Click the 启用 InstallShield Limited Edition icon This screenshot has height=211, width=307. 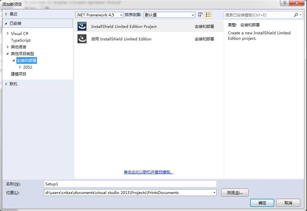coord(82,39)
